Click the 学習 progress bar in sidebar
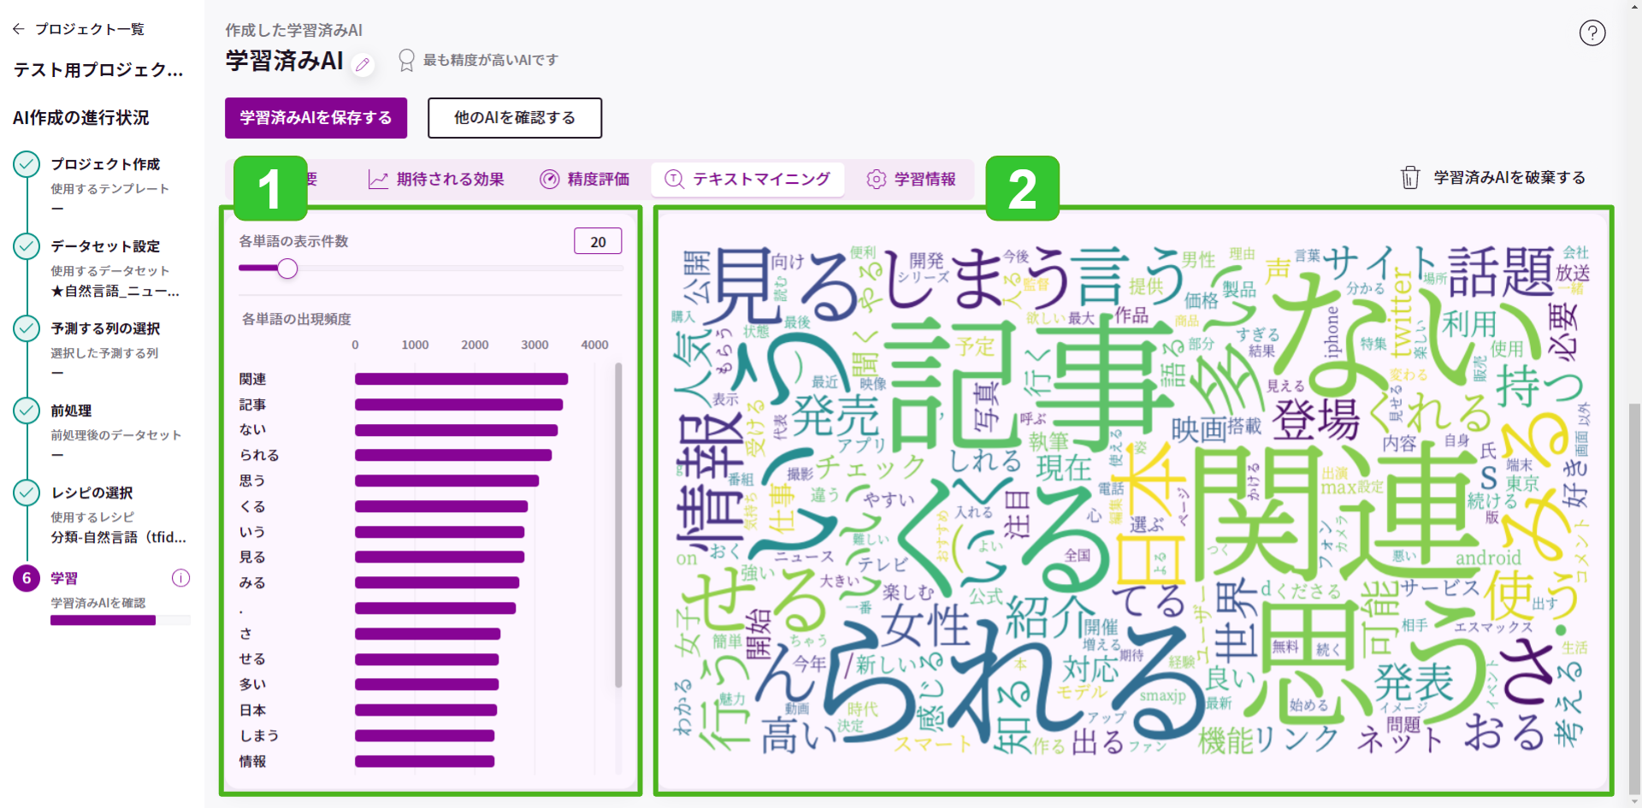This screenshot has width=1642, height=808. click(x=121, y=621)
